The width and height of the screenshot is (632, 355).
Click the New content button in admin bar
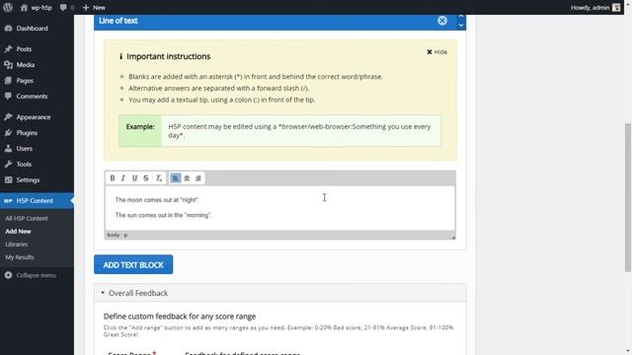pyautogui.click(x=94, y=7)
